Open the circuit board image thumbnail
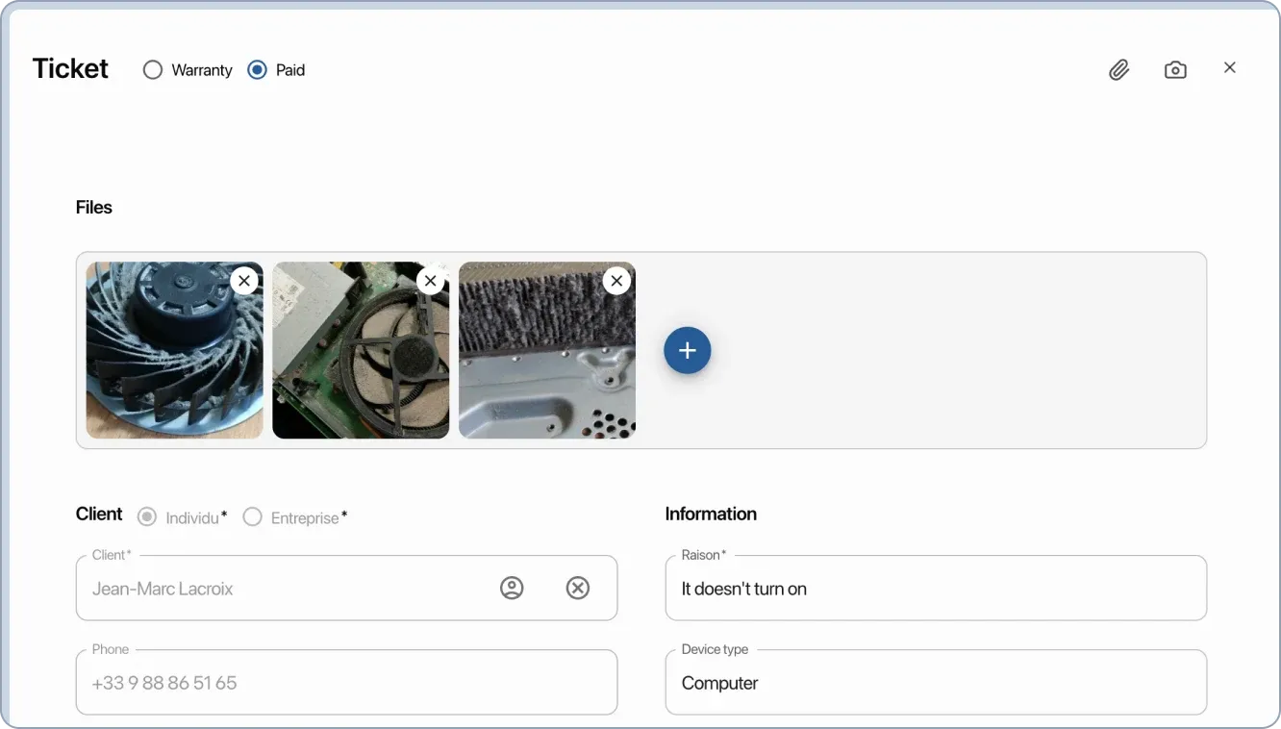The width and height of the screenshot is (1281, 729). pyautogui.click(x=361, y=361)
